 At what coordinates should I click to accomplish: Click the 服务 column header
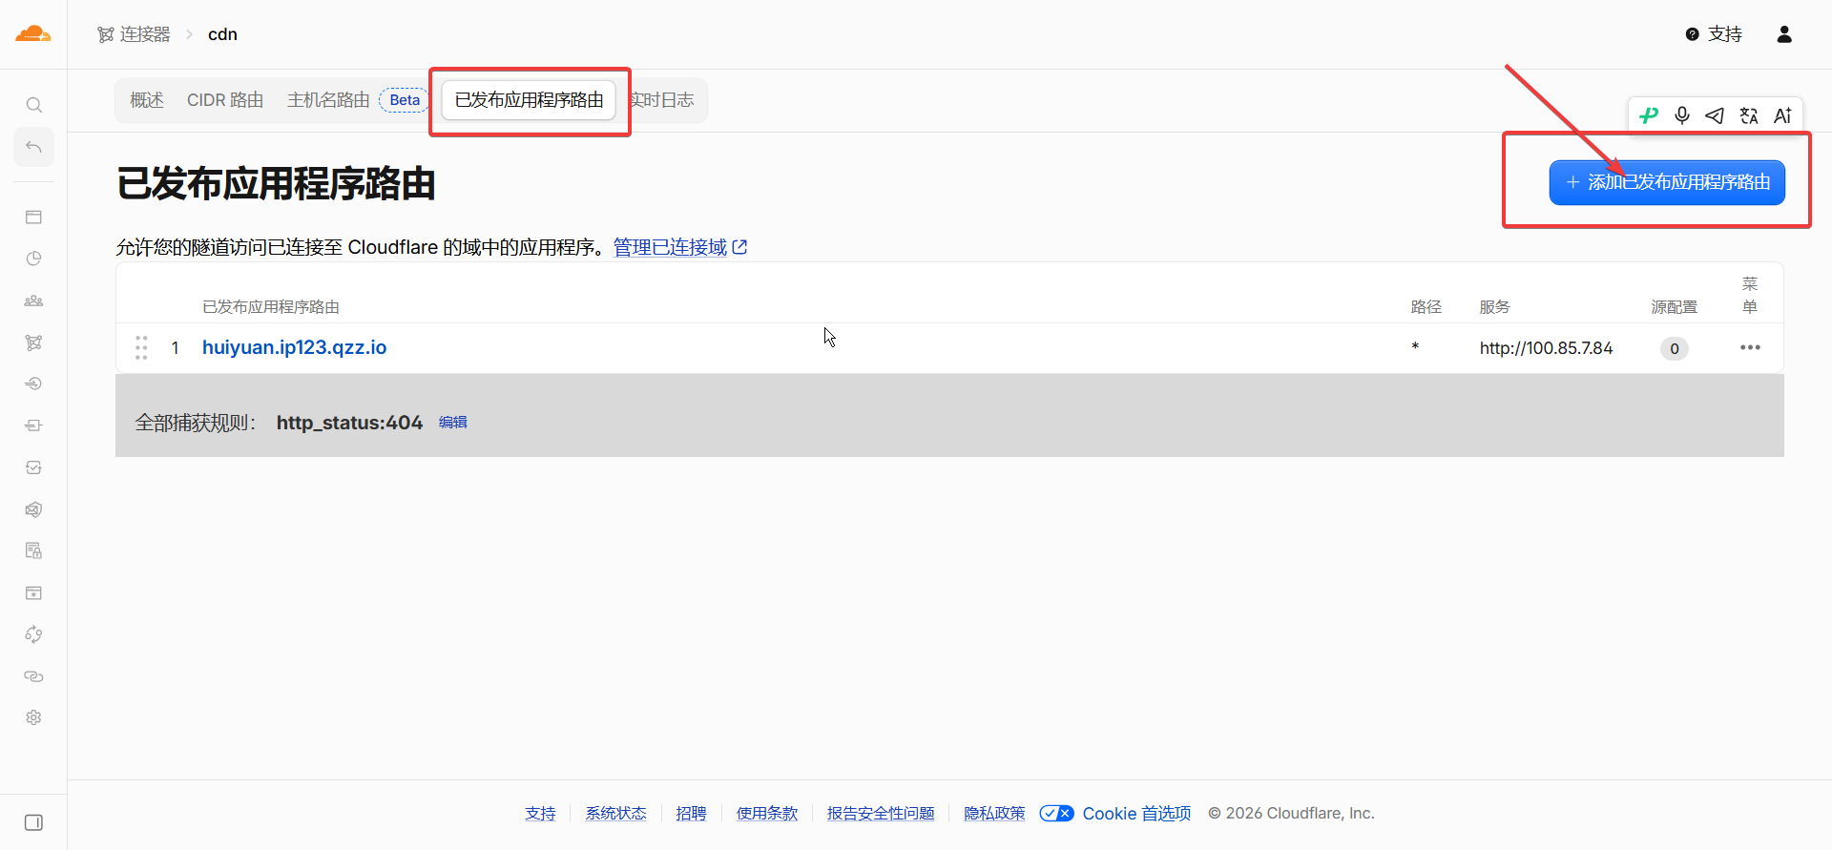click(1495, 307)
